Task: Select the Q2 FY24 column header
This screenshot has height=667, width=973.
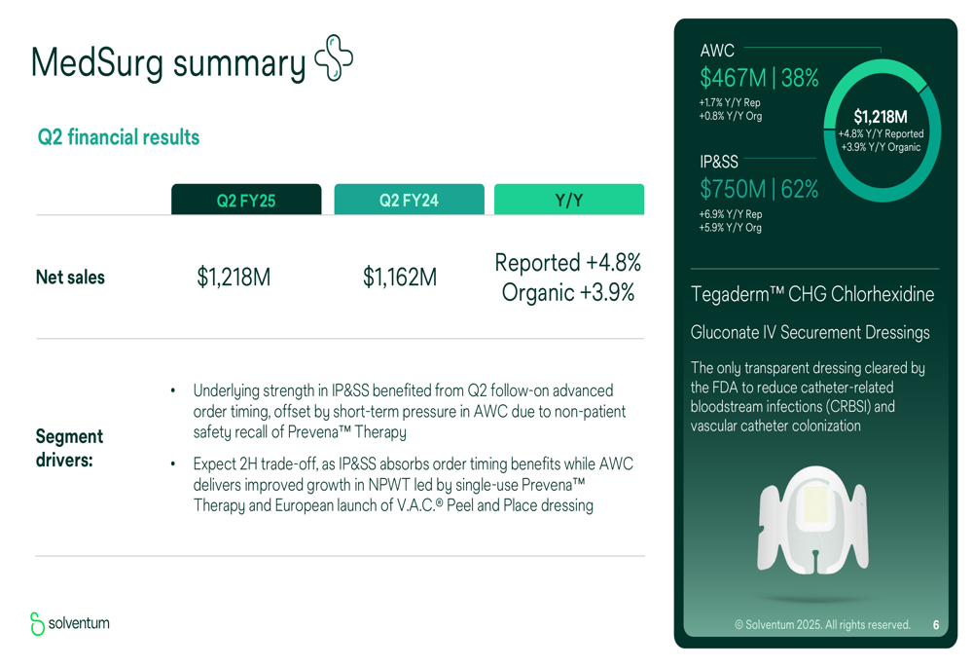Action: 409,200
